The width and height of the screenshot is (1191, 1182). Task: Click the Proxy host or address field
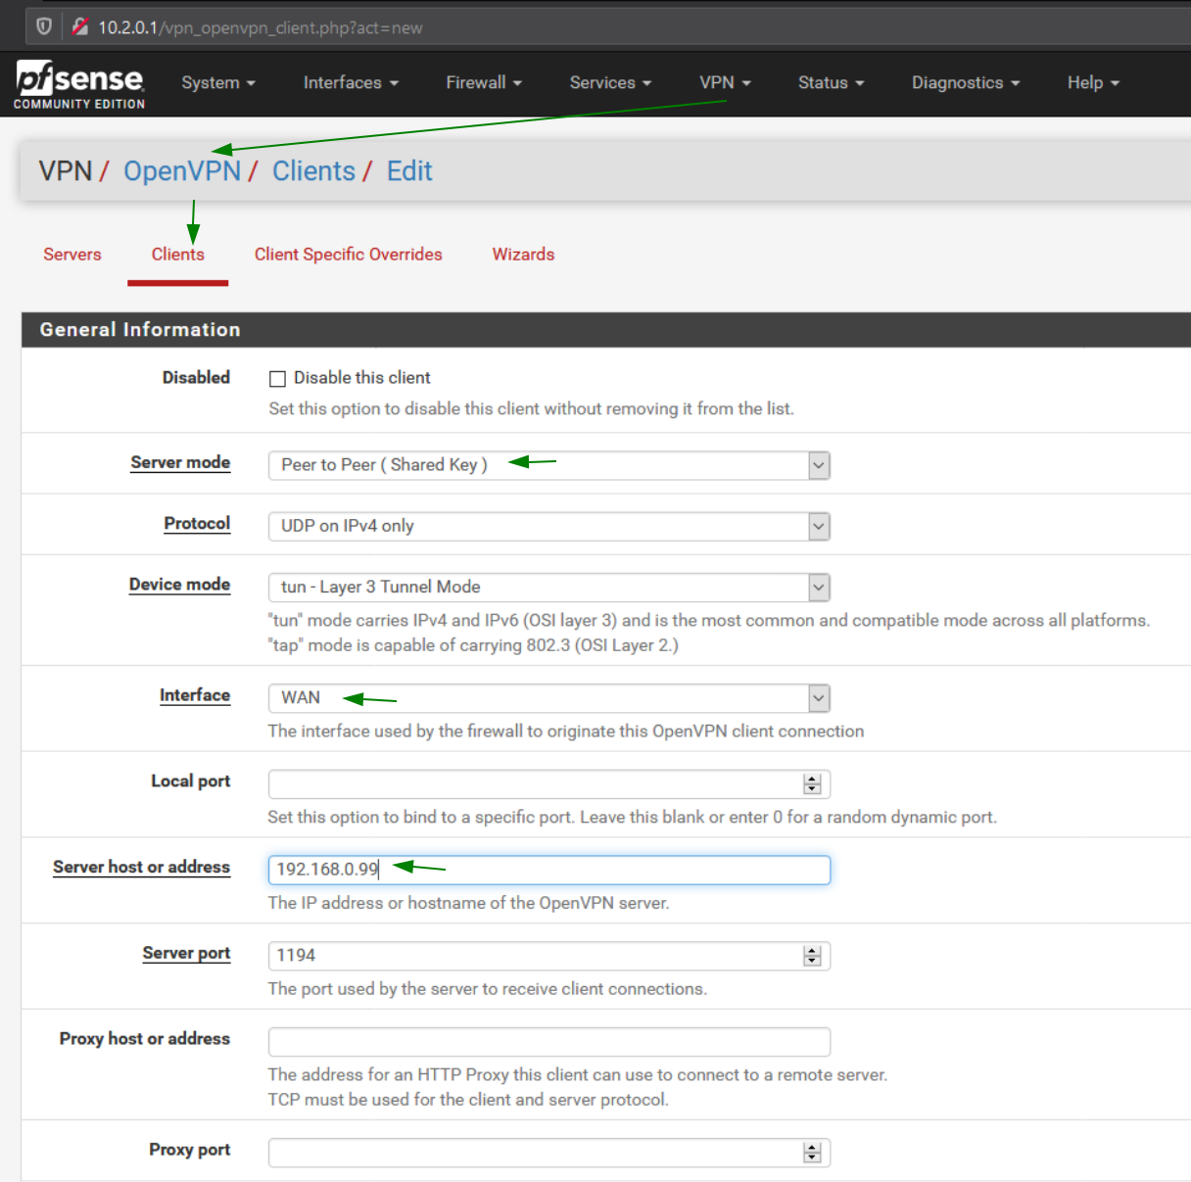click(x=549, y=1042)
